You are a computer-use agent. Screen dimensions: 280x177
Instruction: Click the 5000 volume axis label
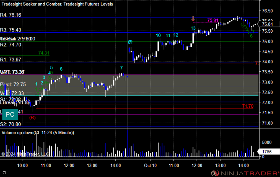click(267, 142)
